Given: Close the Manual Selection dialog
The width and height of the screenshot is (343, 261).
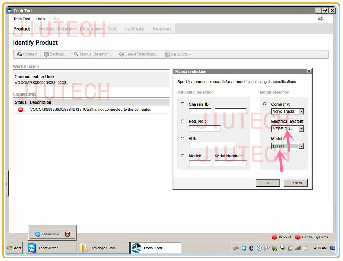Looking at the screenshot, I should click(309, 72).
